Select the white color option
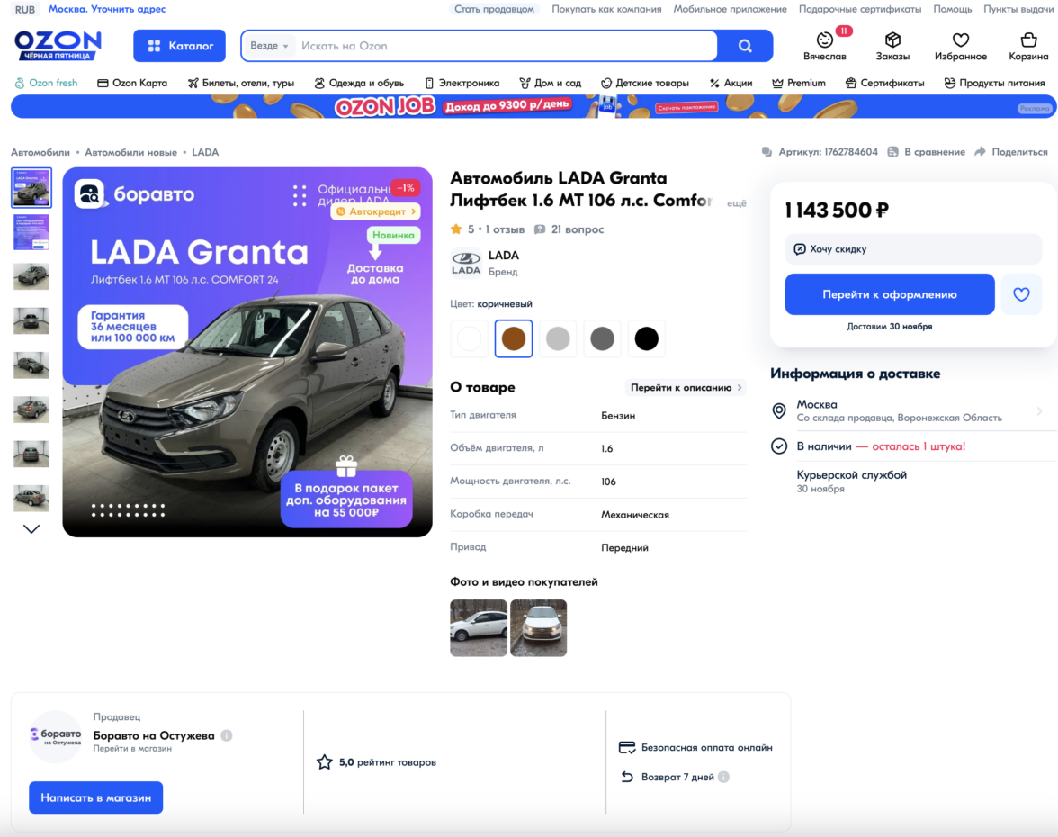 [469, 338]
